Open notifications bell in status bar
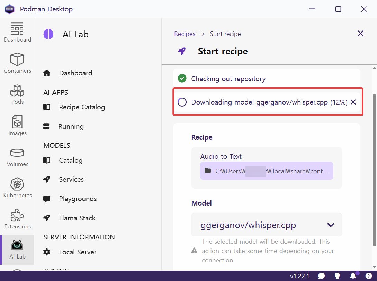The image size is (377, 281). pyautogui.click(x=353, y=276)
